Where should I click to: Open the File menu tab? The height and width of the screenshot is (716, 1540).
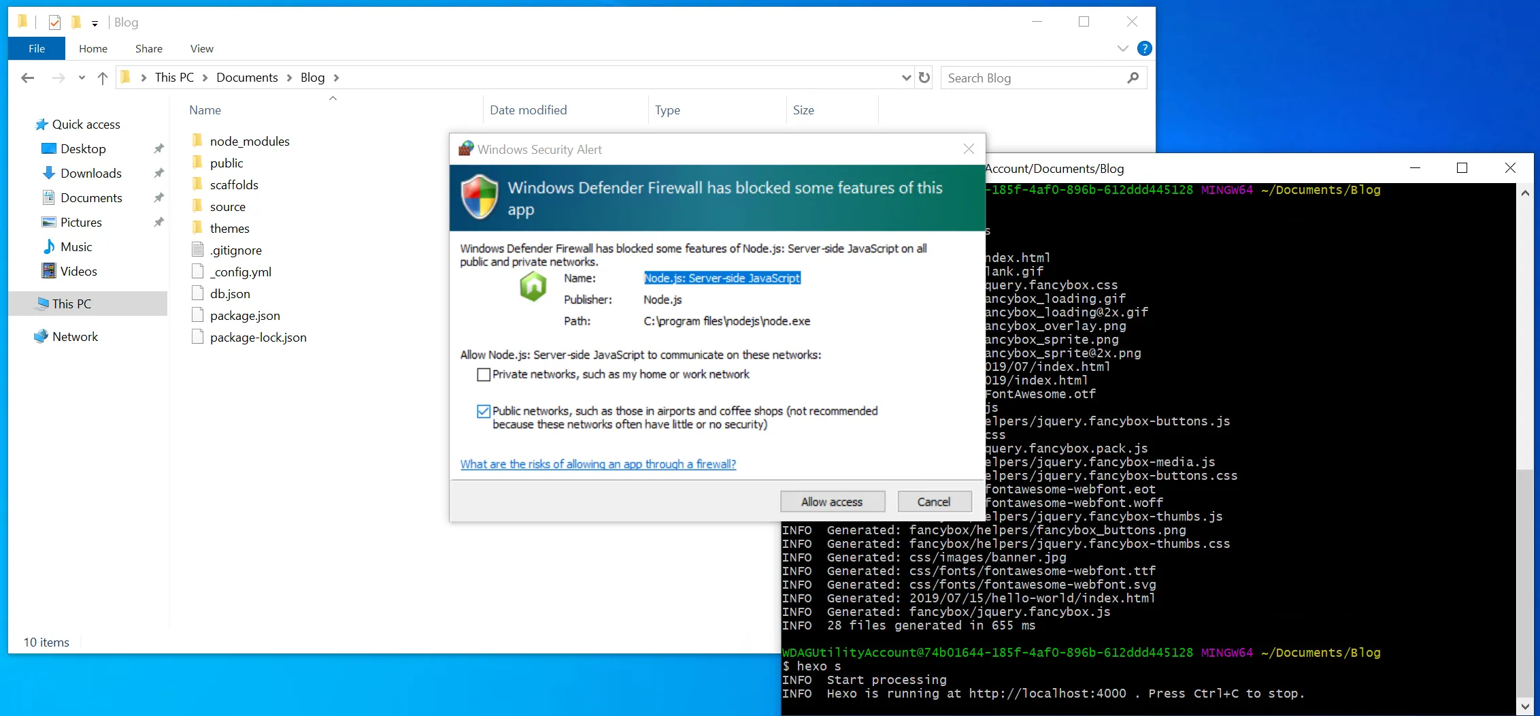[x=37, y=48]
